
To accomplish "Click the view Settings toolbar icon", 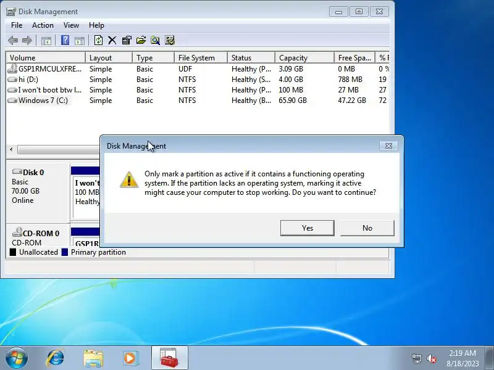I will pyautogui.click(x=169, y=40).
